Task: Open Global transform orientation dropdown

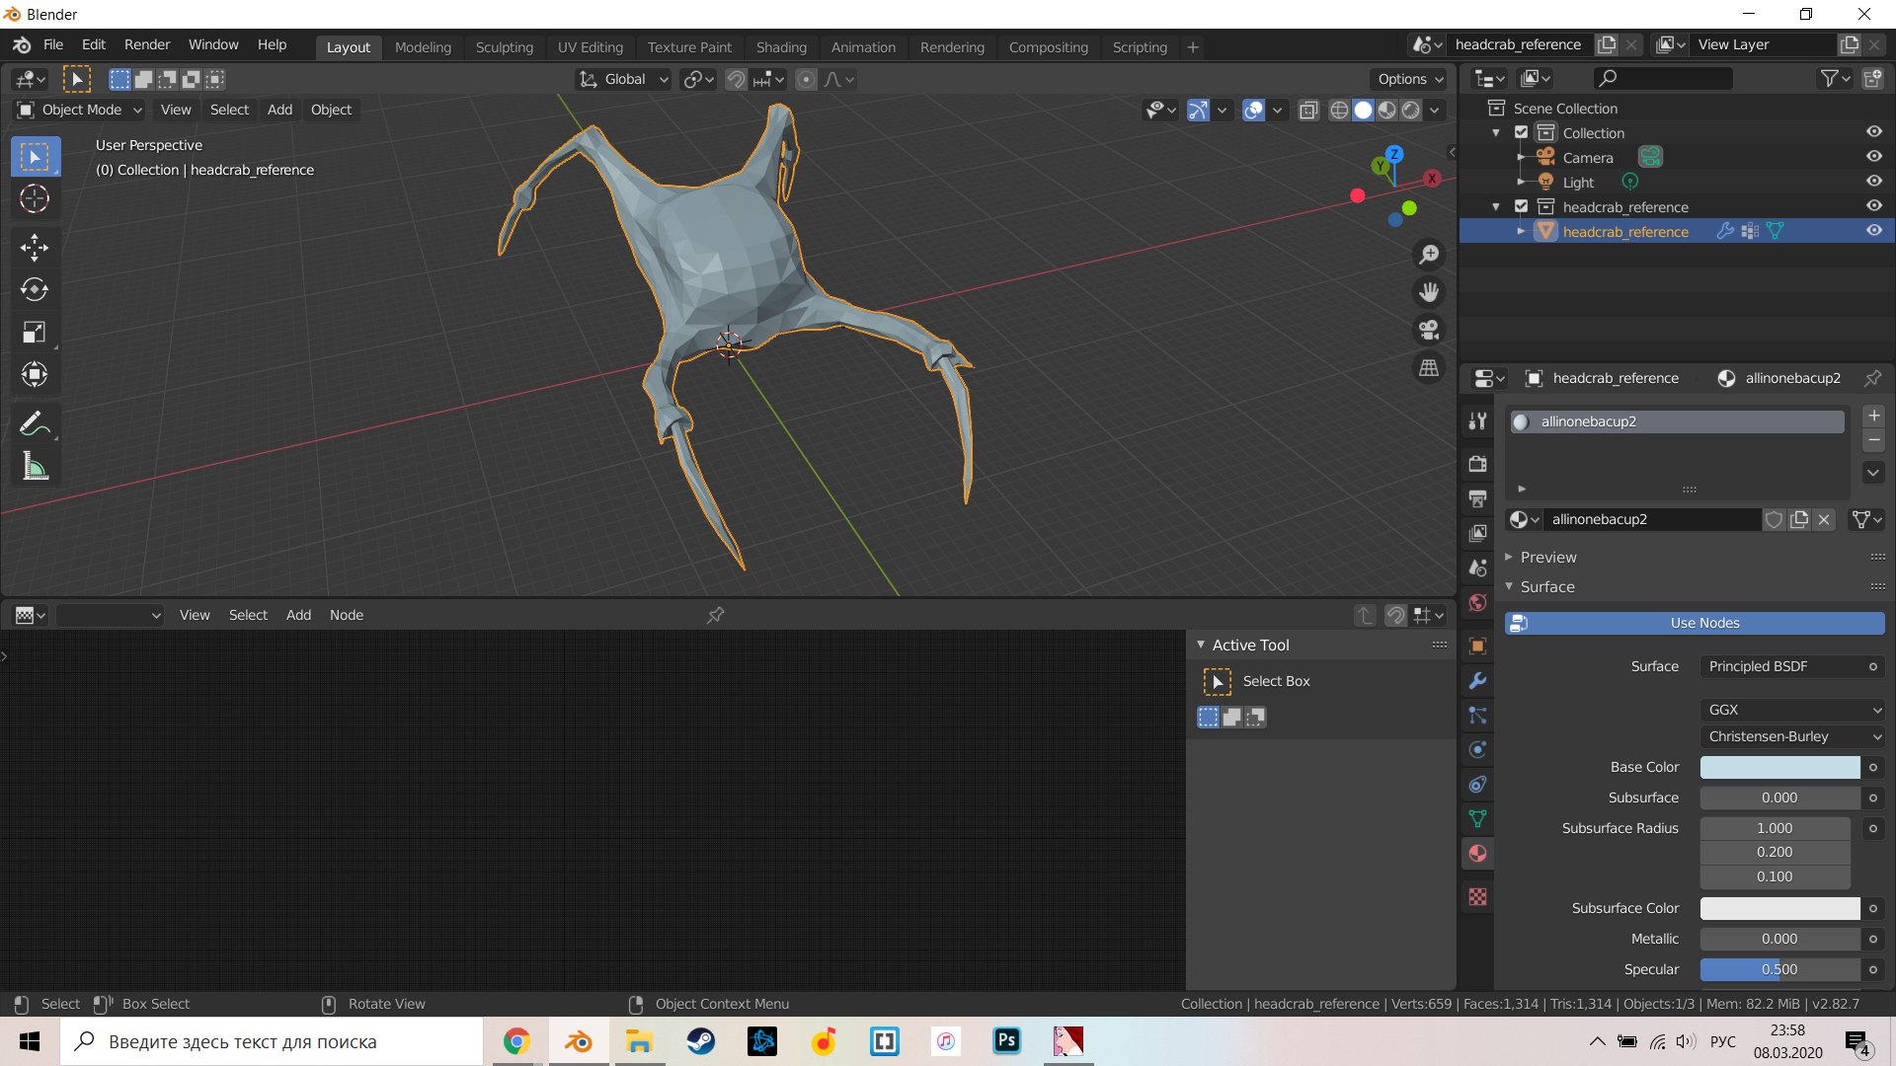Action: (624, 79)
